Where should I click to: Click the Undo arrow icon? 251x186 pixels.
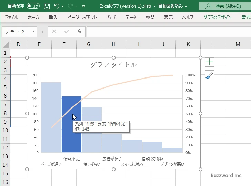point(57,6)
